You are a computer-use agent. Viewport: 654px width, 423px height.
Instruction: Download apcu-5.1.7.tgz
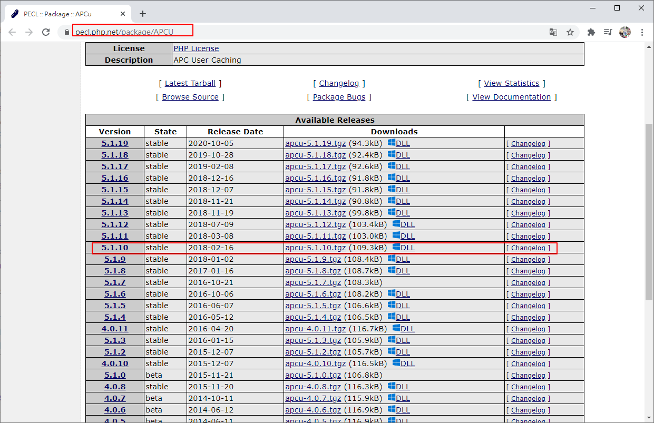coord(313,282)
